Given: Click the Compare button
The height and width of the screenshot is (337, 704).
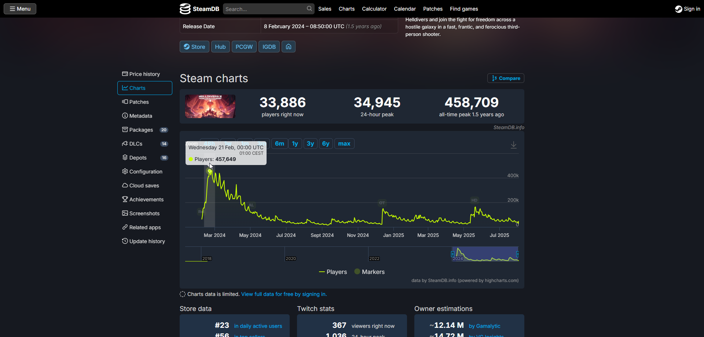Looking at the screenshot, I should click(x=506, y=78).
